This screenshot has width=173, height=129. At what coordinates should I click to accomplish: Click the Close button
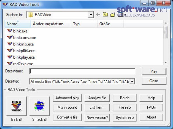tap(154, 81)
